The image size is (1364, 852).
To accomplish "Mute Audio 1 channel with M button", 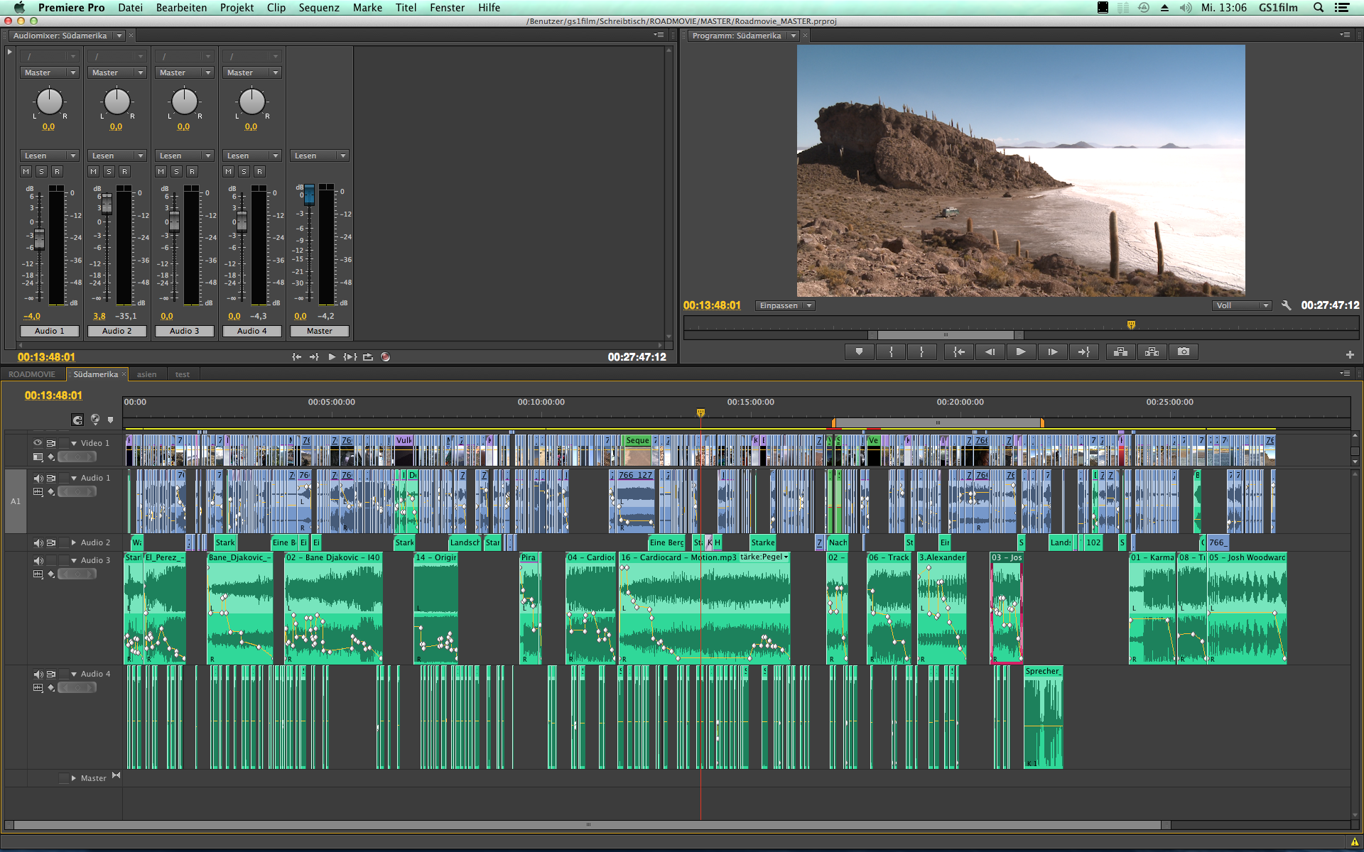I will point(26,172).
